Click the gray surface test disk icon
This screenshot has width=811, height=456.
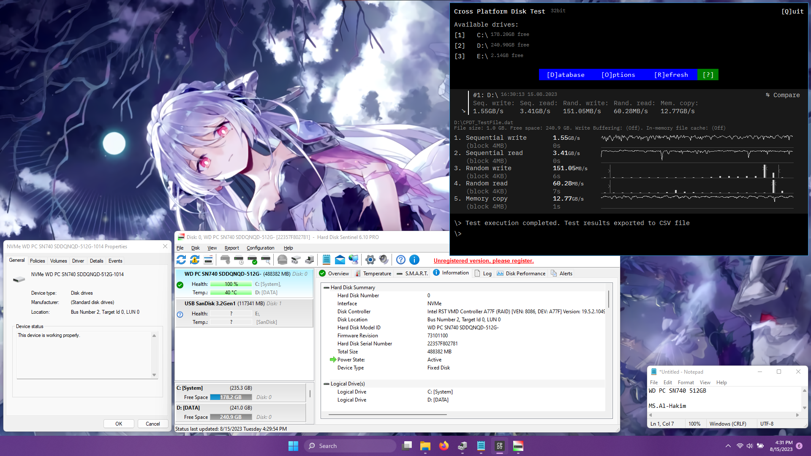point(283,260)
